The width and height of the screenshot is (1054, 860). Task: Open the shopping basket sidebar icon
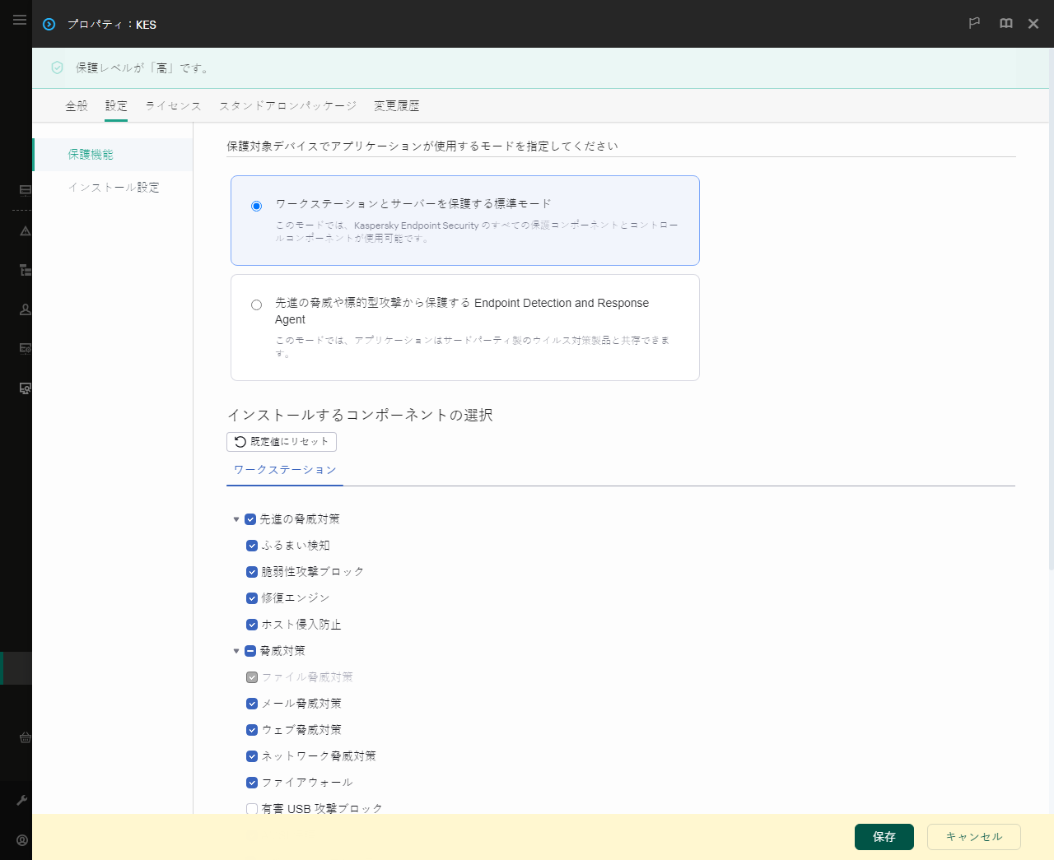pyautogui.click(x=26, y=737)
